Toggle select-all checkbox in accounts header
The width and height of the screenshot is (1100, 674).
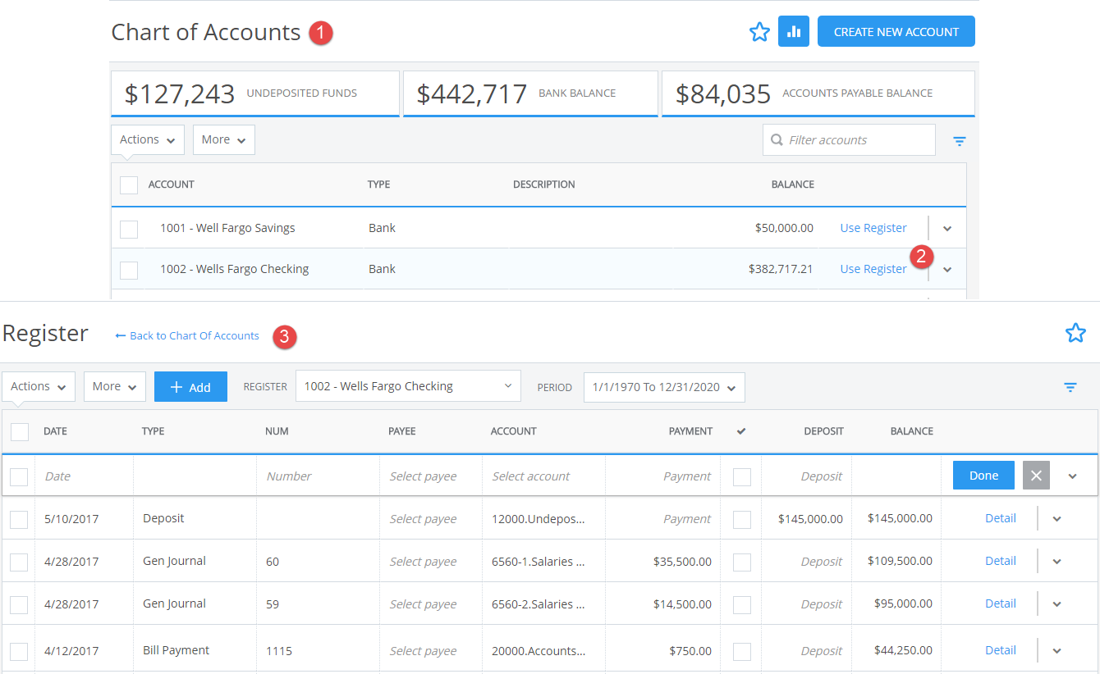point(129,184)
